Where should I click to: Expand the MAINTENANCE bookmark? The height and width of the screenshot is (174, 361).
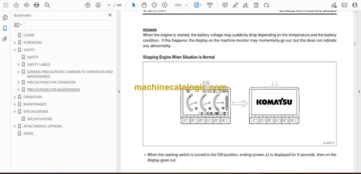(15, 104)
